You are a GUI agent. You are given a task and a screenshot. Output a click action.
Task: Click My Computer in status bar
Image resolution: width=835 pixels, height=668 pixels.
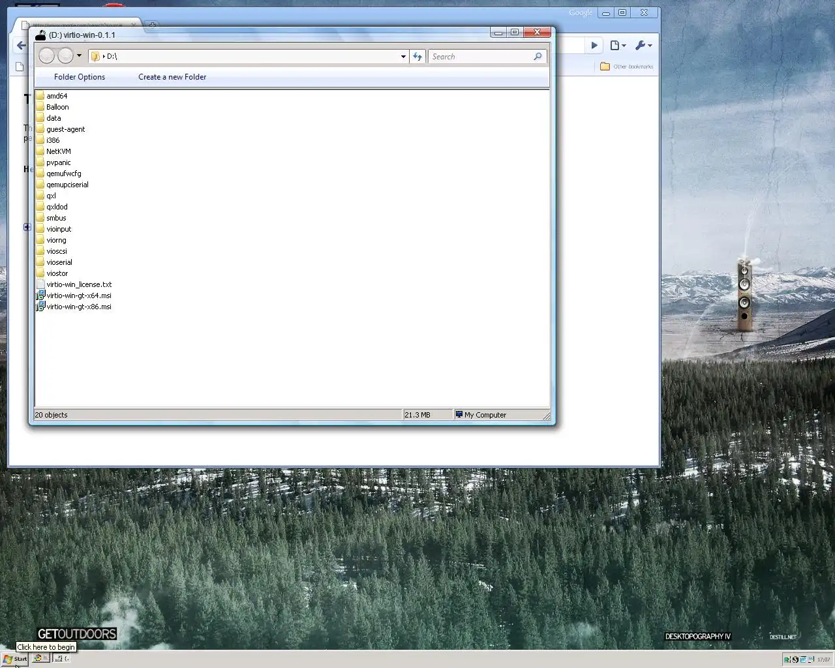click(x=481, y=415)
